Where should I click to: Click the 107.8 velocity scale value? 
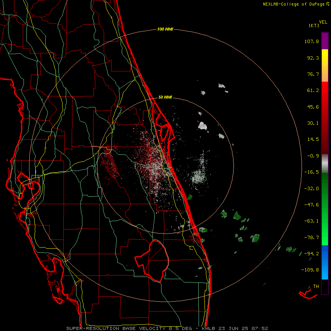pos(312,41)
